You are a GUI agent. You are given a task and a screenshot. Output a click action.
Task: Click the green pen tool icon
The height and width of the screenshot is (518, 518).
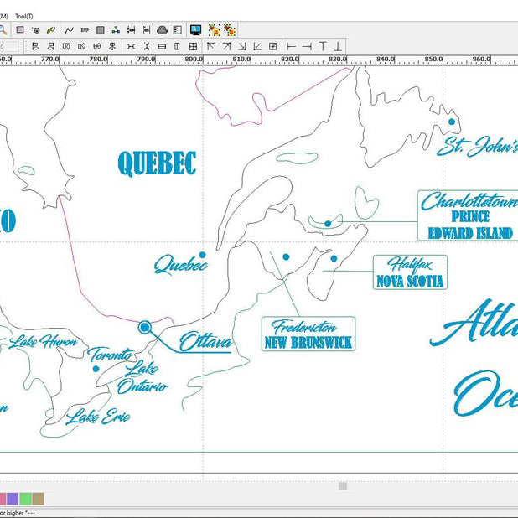(x=50, y=30)
